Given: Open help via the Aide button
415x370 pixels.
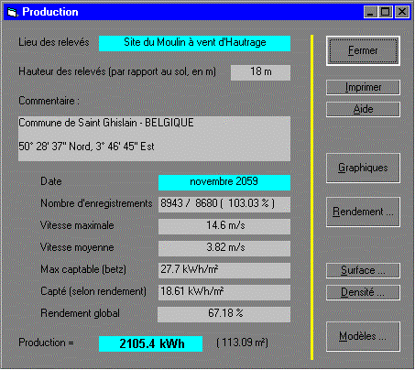Looking at the screenshot, I should [x=363, y=110].
